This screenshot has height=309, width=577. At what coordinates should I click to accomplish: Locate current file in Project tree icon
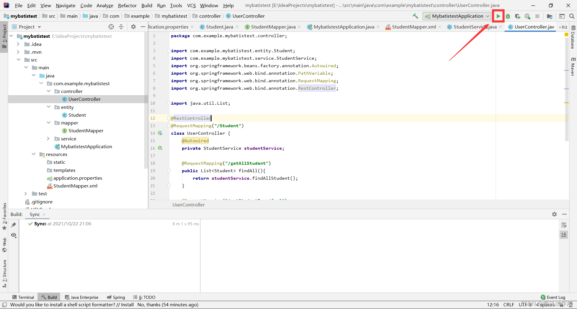[x=111, y=27]
